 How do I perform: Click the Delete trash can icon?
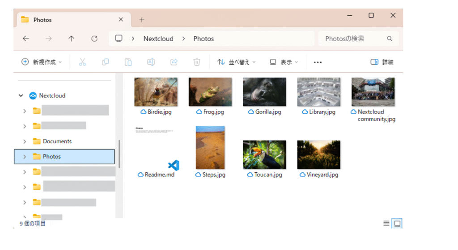click(197, 62)
